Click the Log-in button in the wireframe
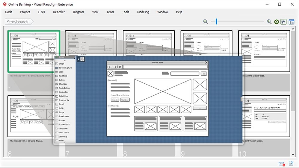 (115, 100)
